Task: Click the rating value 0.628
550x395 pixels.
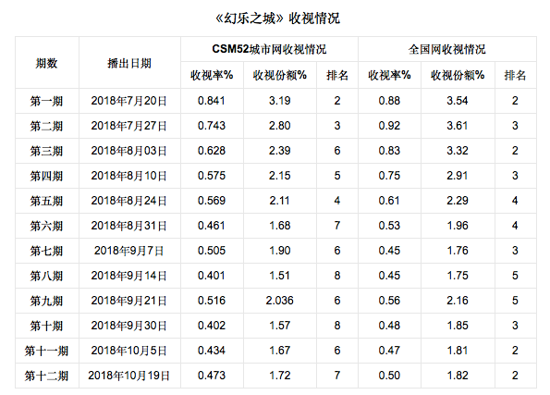Action: (x=212, y=151)
